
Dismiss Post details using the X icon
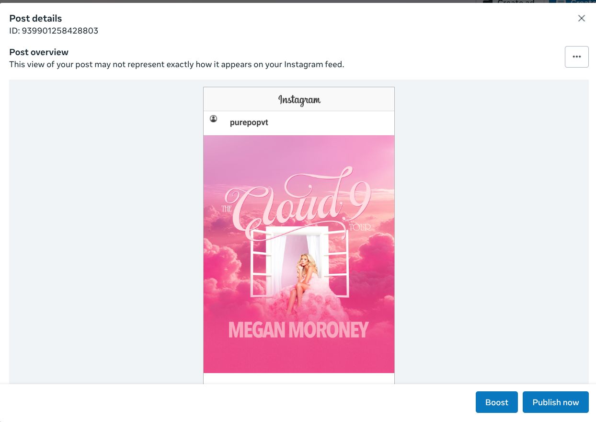click(581, 18)
